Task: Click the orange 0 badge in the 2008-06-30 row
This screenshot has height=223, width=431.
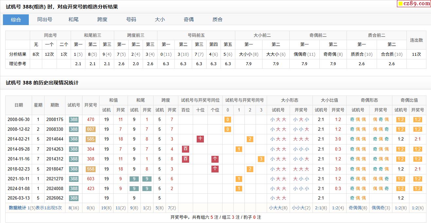Action: tap(228, 120)
